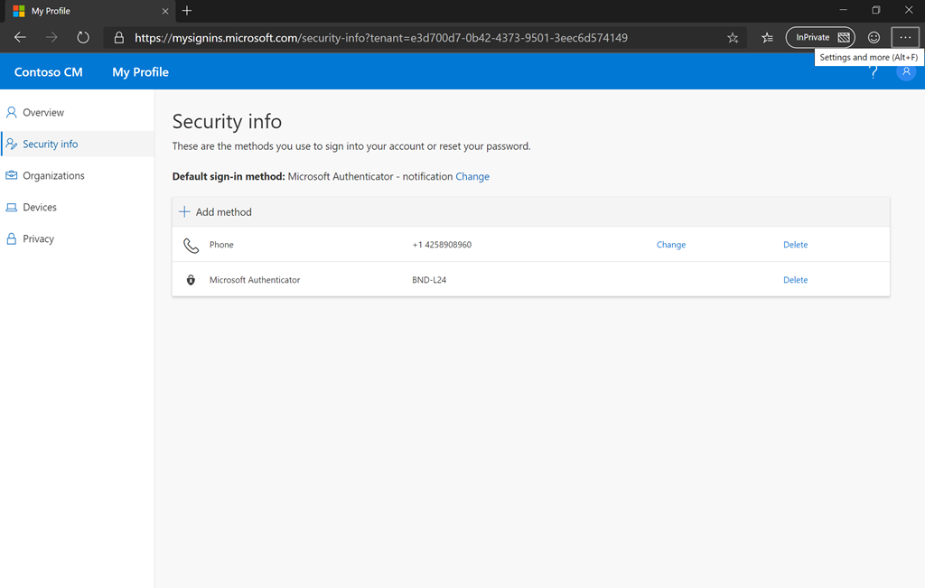Viewport: 925px width, 588px height.
Task: Click the smiley feedback icon
Action: point(874,38)
